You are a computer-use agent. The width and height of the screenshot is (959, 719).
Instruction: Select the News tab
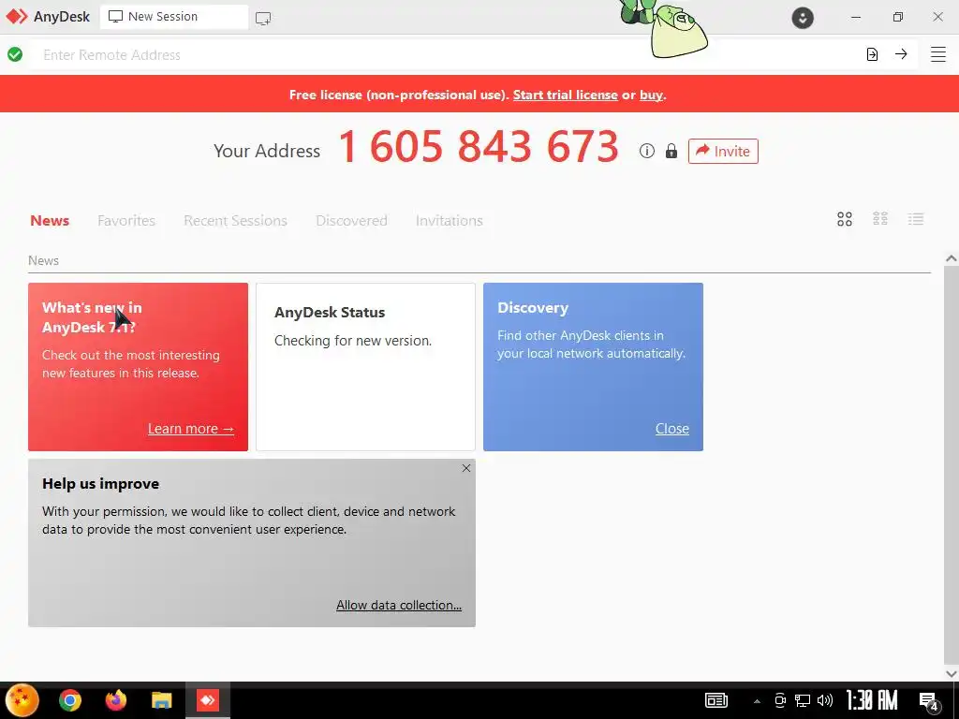50,221
